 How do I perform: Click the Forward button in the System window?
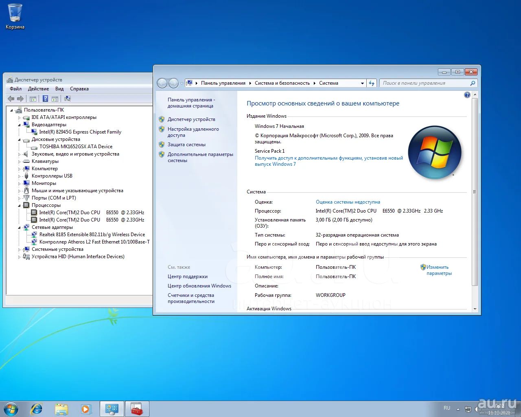pyautogui.click(x=173, y=83)
